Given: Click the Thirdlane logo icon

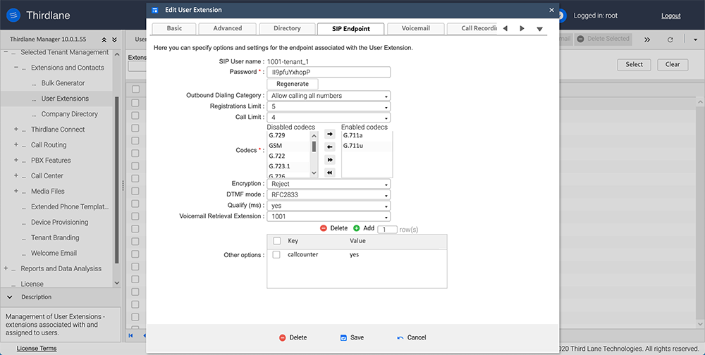Looking at the screenshot, I should [x=14, y=15].
